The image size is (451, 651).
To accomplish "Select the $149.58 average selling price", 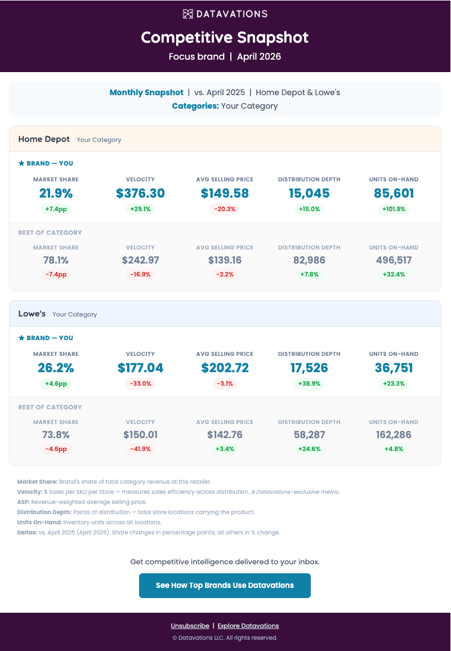I will [x=225, y=193].
